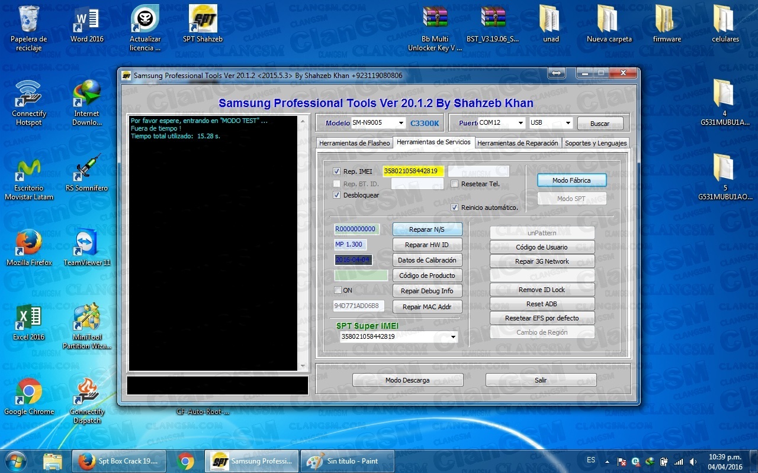Open Herramientas de Reparación tab
758x473 pixels.
518,143
